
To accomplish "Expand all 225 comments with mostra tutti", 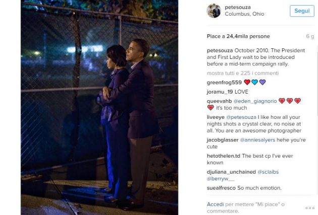I will 243,73.
